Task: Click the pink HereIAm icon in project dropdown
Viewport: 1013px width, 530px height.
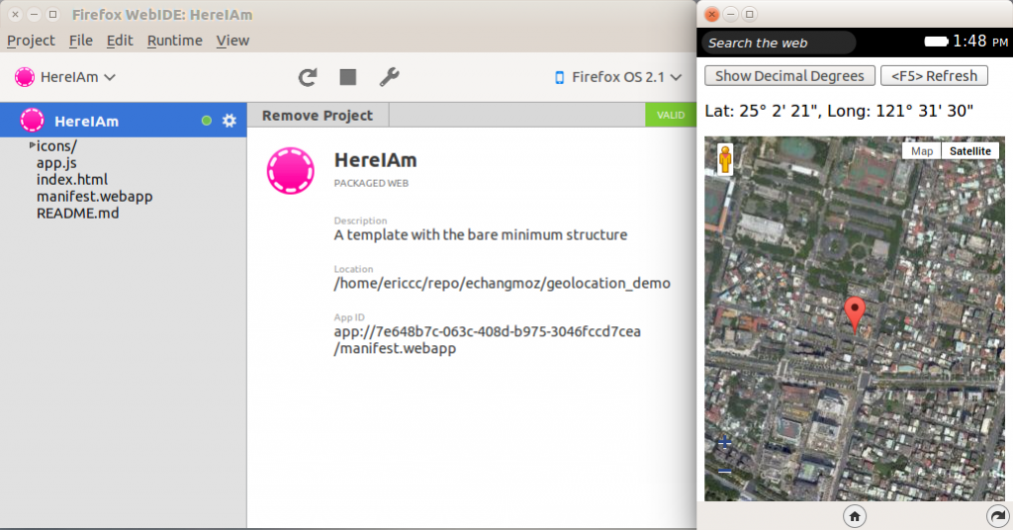Action: click(x=25, y=77)
